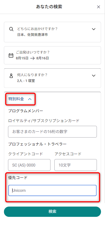Click the 8月15日 check-in date text
The image size is (105, 228).
click(x=22, y=58)
